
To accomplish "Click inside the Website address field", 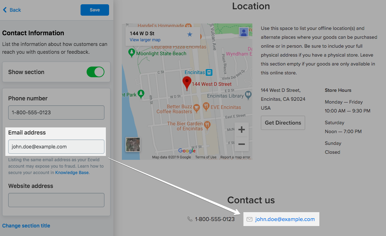I will pos(56,200).
